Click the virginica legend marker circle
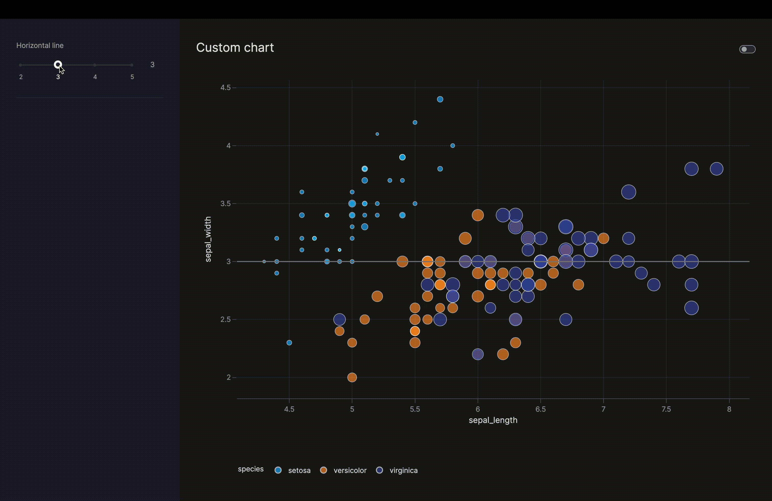Viewport: 772px width, 501px height. [380, 470]
